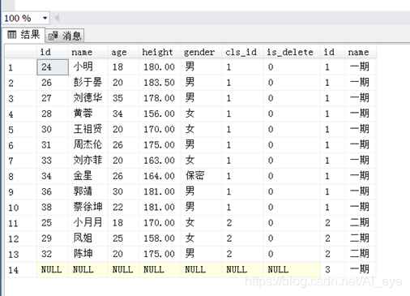This screenshot has width=410, height=296.
Task: Click the name cell 王祖贤
Action: 88,129
